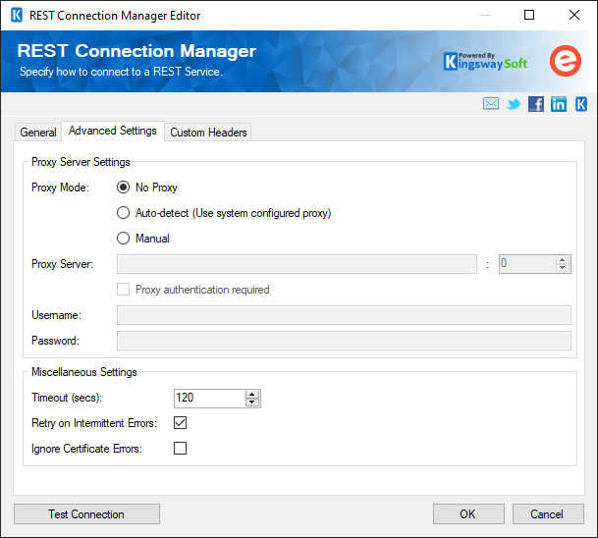Viewport: 598px width, 538px height.
Task: Open the Twitter bird icon link
Action: coord(514,104)
